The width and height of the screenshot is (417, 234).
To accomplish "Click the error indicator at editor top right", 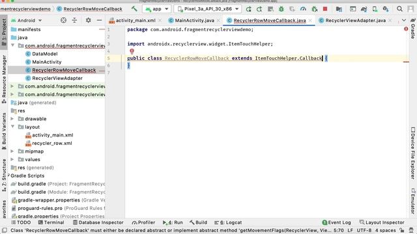I will click(x=406, y=29).
